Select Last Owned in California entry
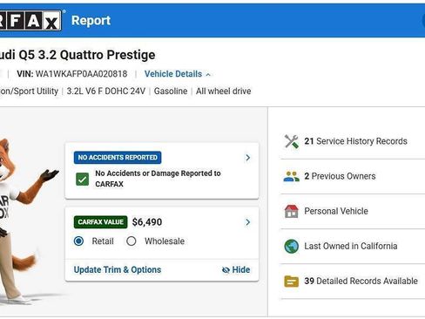 (x=352, y=247)
